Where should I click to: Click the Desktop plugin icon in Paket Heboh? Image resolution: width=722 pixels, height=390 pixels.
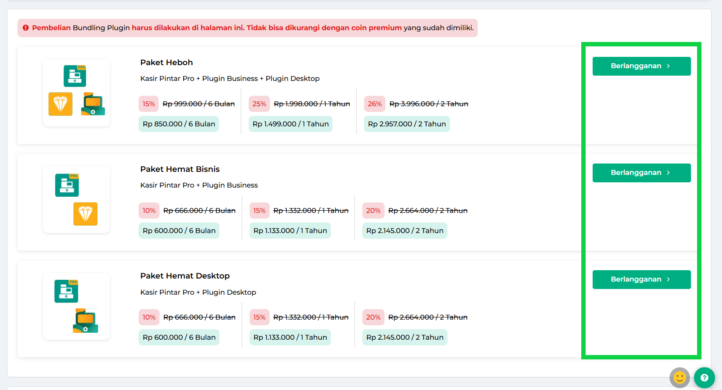pyautogui.click(x=93, y=104)
